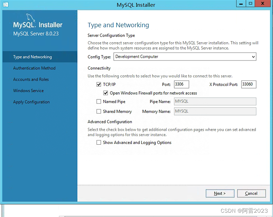Uncheck Open Windows Firewall ports option
This screenshot has width=273, height=217.
pyautogui.click(x=106, y=93)
